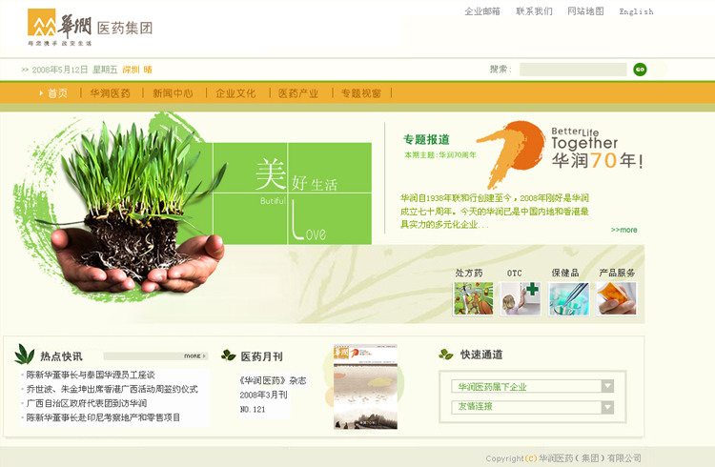The image size is (715, 467).
Task: Click the 联系我们 top link
Action: pos(534,11)
